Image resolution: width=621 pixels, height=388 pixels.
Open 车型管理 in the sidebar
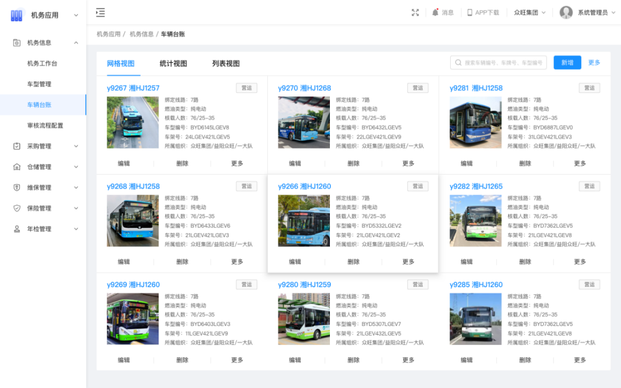pos(39,84)
